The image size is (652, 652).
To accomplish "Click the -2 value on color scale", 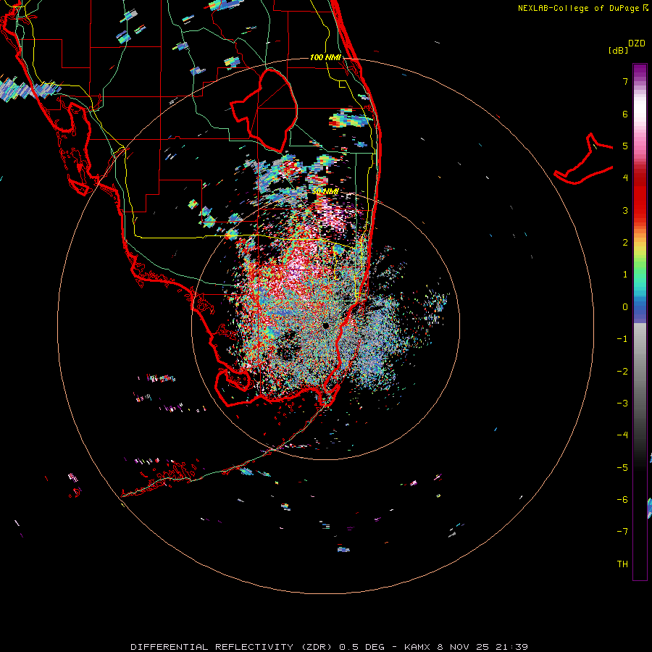I will pyautogui.click(x=622, y=372).
